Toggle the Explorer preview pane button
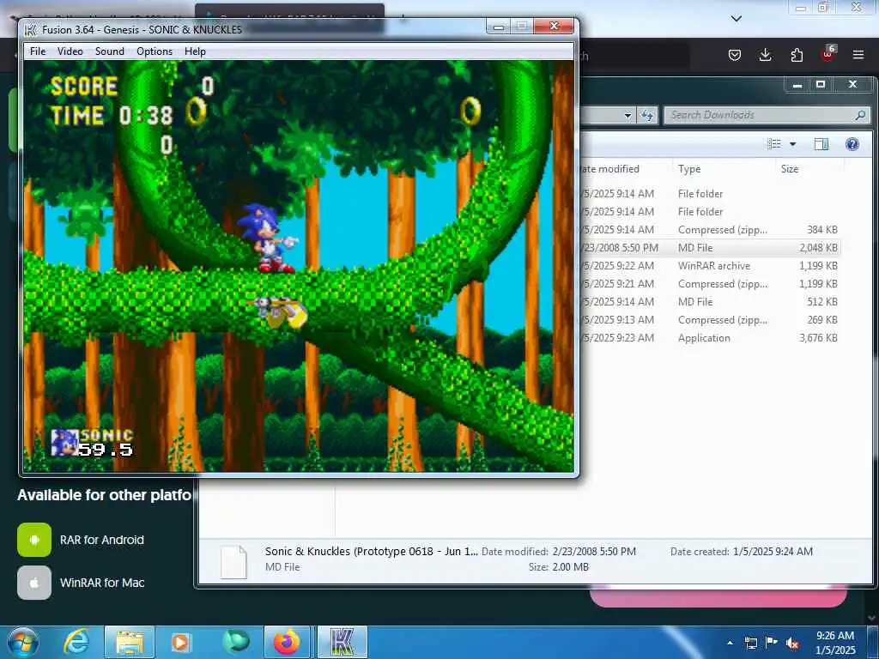Screen dimensions: 879x659 (x=821, y=144)
